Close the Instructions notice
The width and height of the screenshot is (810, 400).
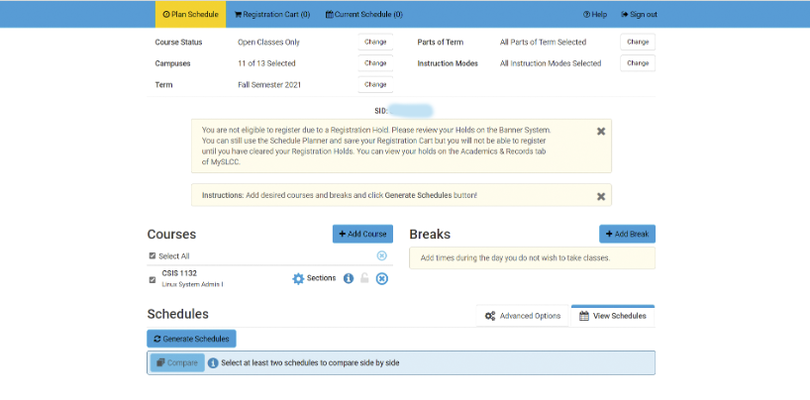coord(601,196)
